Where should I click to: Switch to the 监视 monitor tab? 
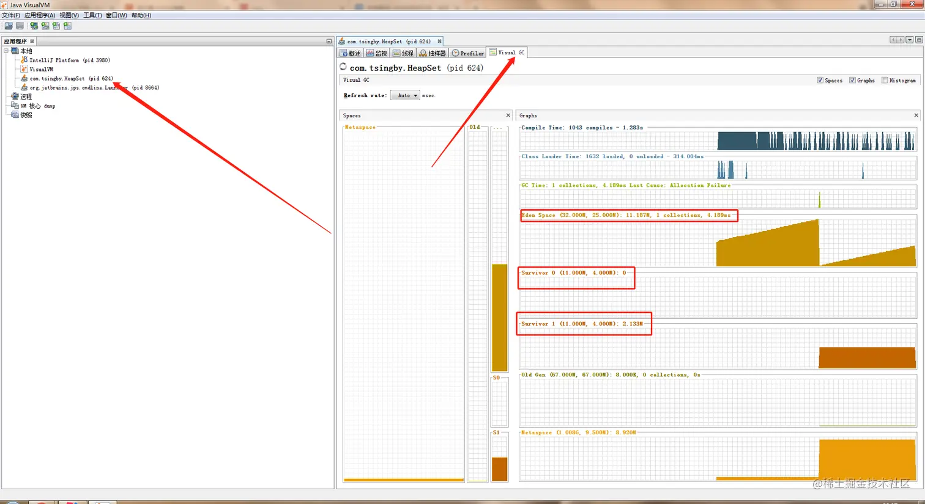pos(377,53)
